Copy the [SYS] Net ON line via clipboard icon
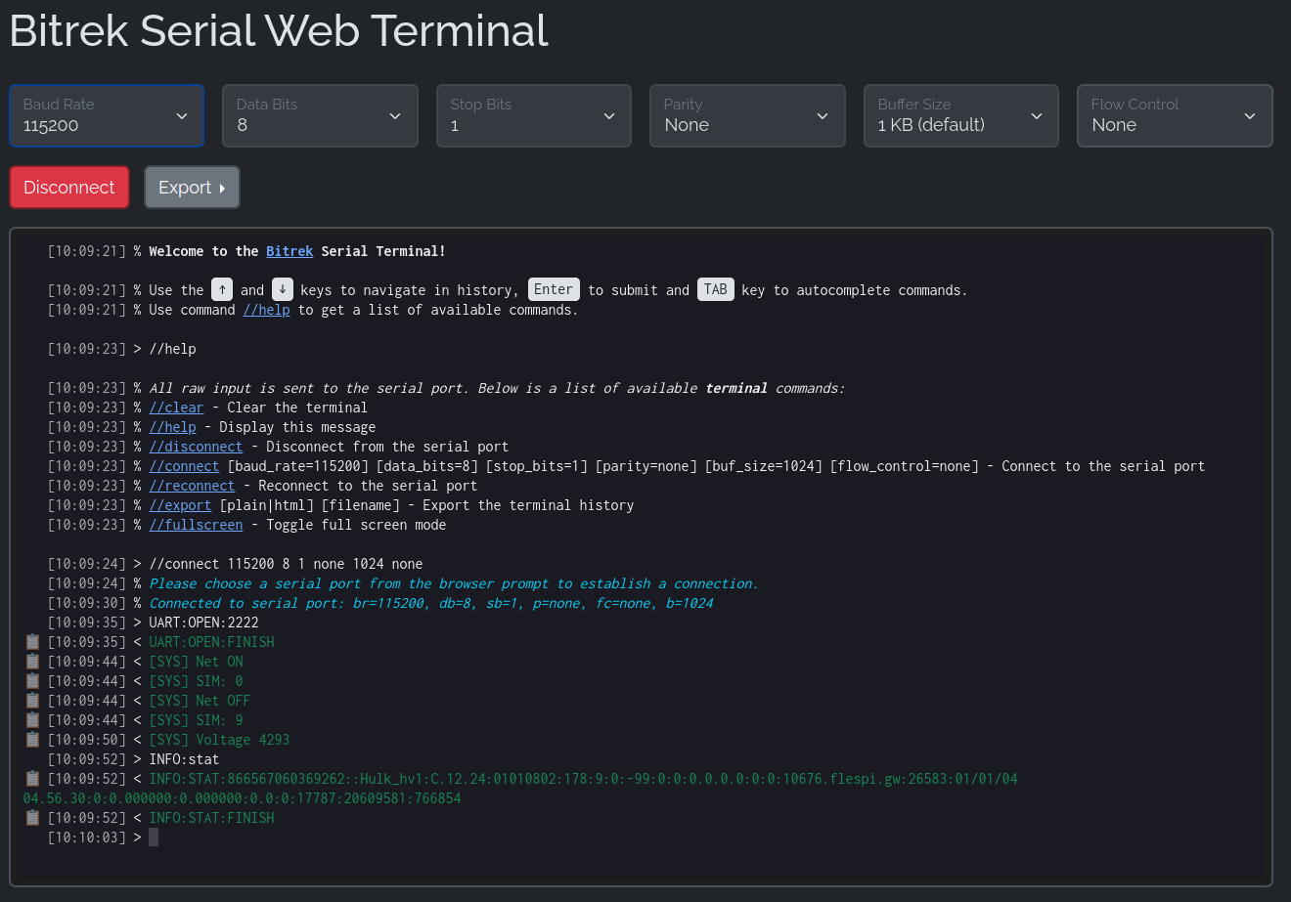Image resolution: width=1291 pixels, height=902 pixels. pyautogui.click(x=32, y=662)
